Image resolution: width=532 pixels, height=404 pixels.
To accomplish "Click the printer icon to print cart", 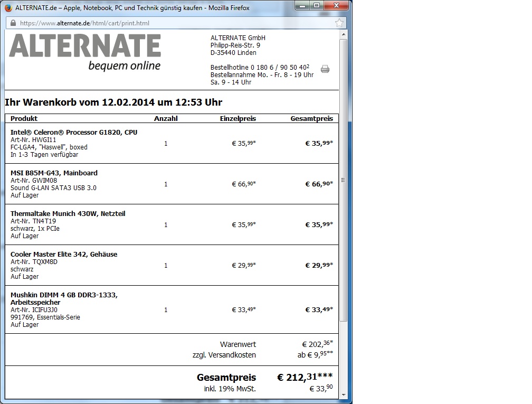I will pyautogui.click(x=325, y=69).
